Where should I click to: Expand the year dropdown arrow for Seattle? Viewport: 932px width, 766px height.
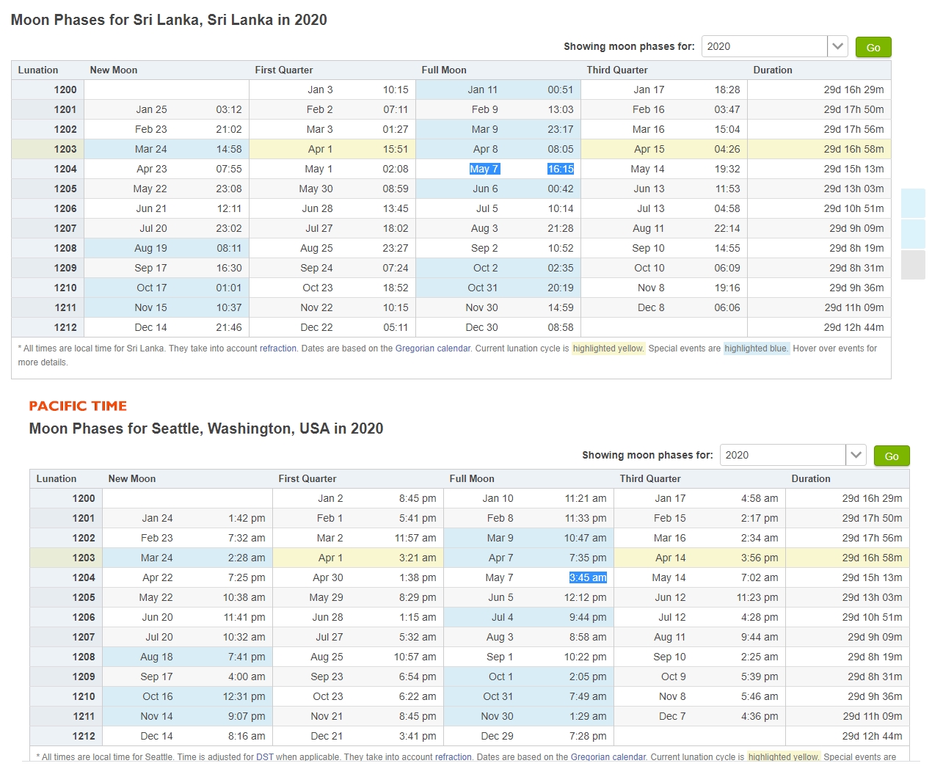tap(856, 455)
